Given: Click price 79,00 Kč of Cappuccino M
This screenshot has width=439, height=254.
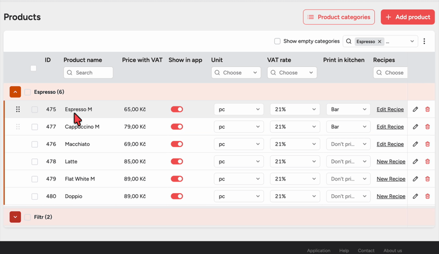Looking at the screenshot, I should (x=135, y=127).
